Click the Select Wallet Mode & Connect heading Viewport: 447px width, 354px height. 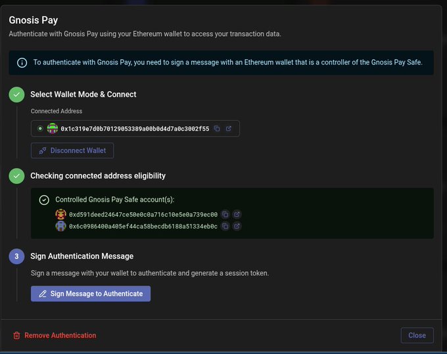coord(83,95)
